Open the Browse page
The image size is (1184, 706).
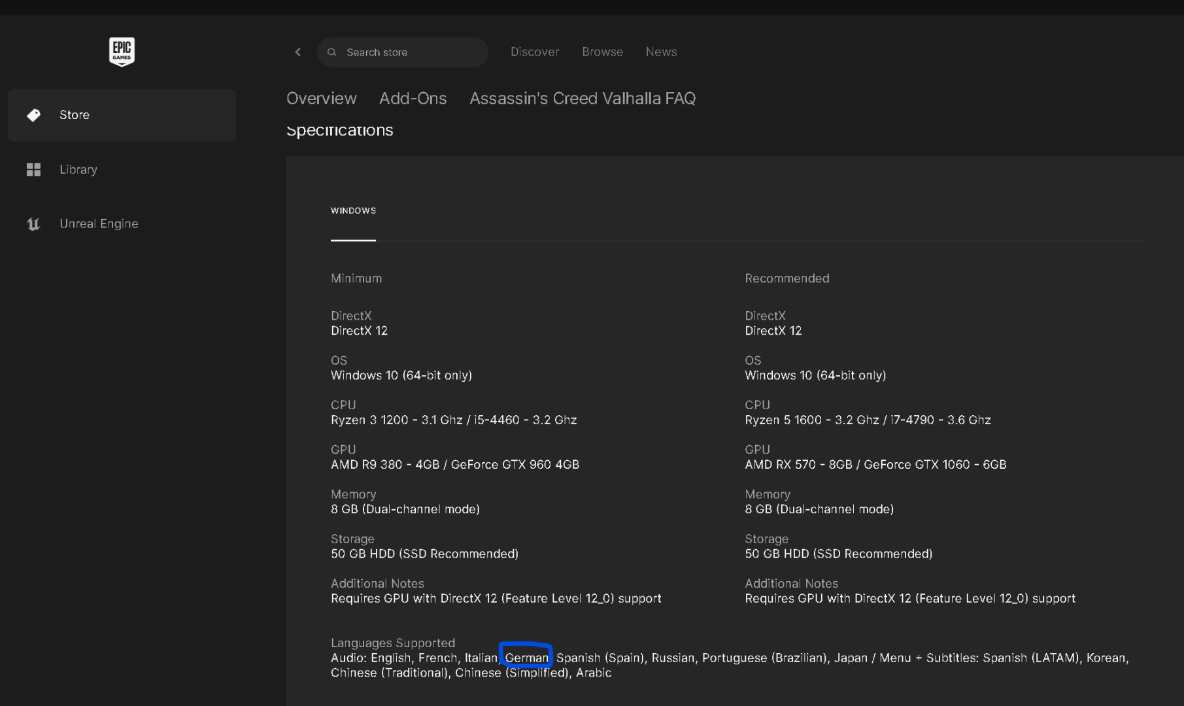602,52
